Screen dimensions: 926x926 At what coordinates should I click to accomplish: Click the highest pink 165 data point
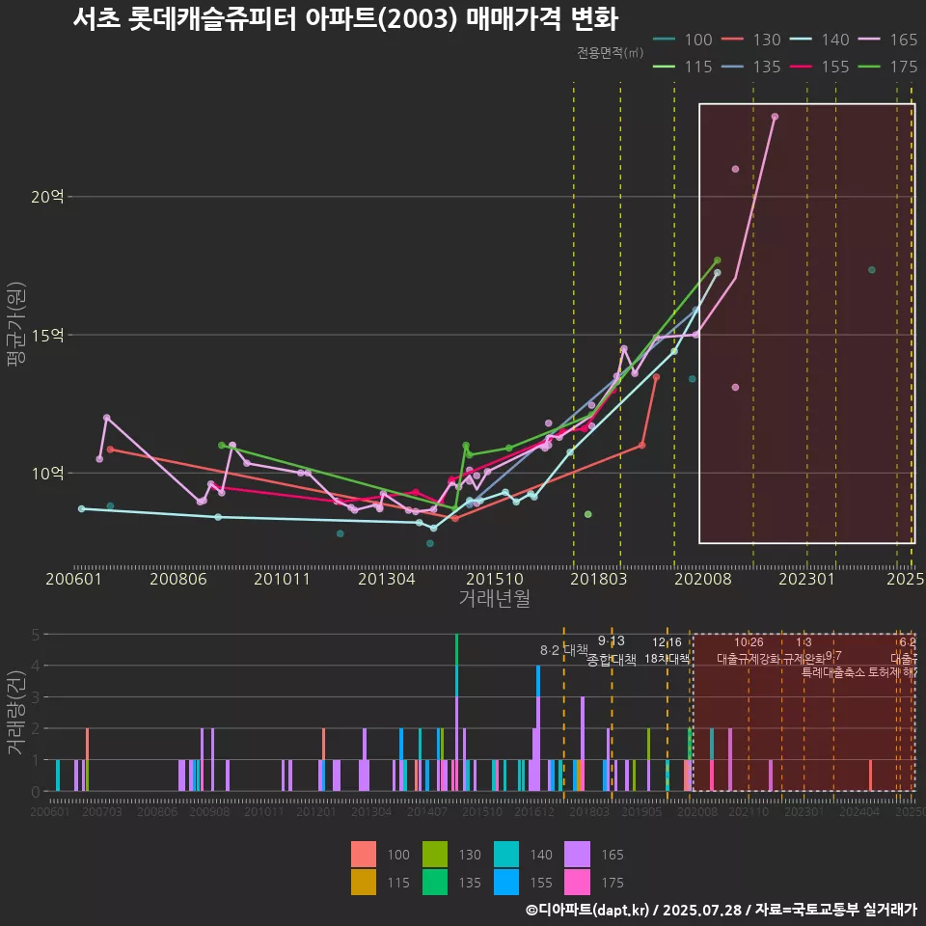point(775,117)
